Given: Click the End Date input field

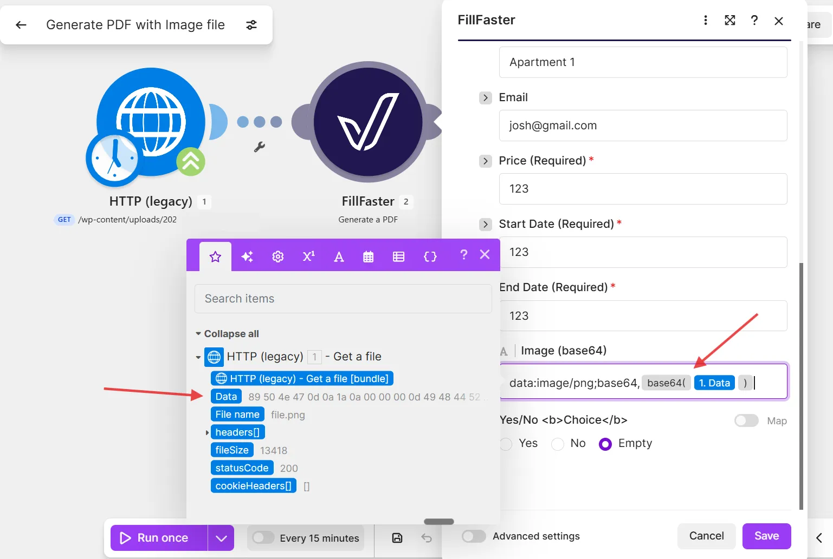Looking at the screenshot, I should pos(643,315).
